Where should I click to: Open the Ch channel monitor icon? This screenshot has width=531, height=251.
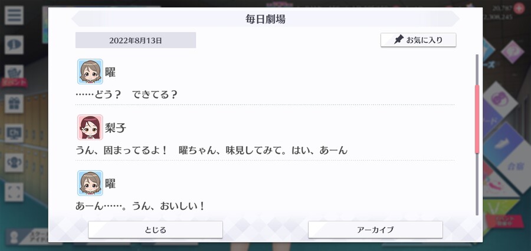coord(14,133)
